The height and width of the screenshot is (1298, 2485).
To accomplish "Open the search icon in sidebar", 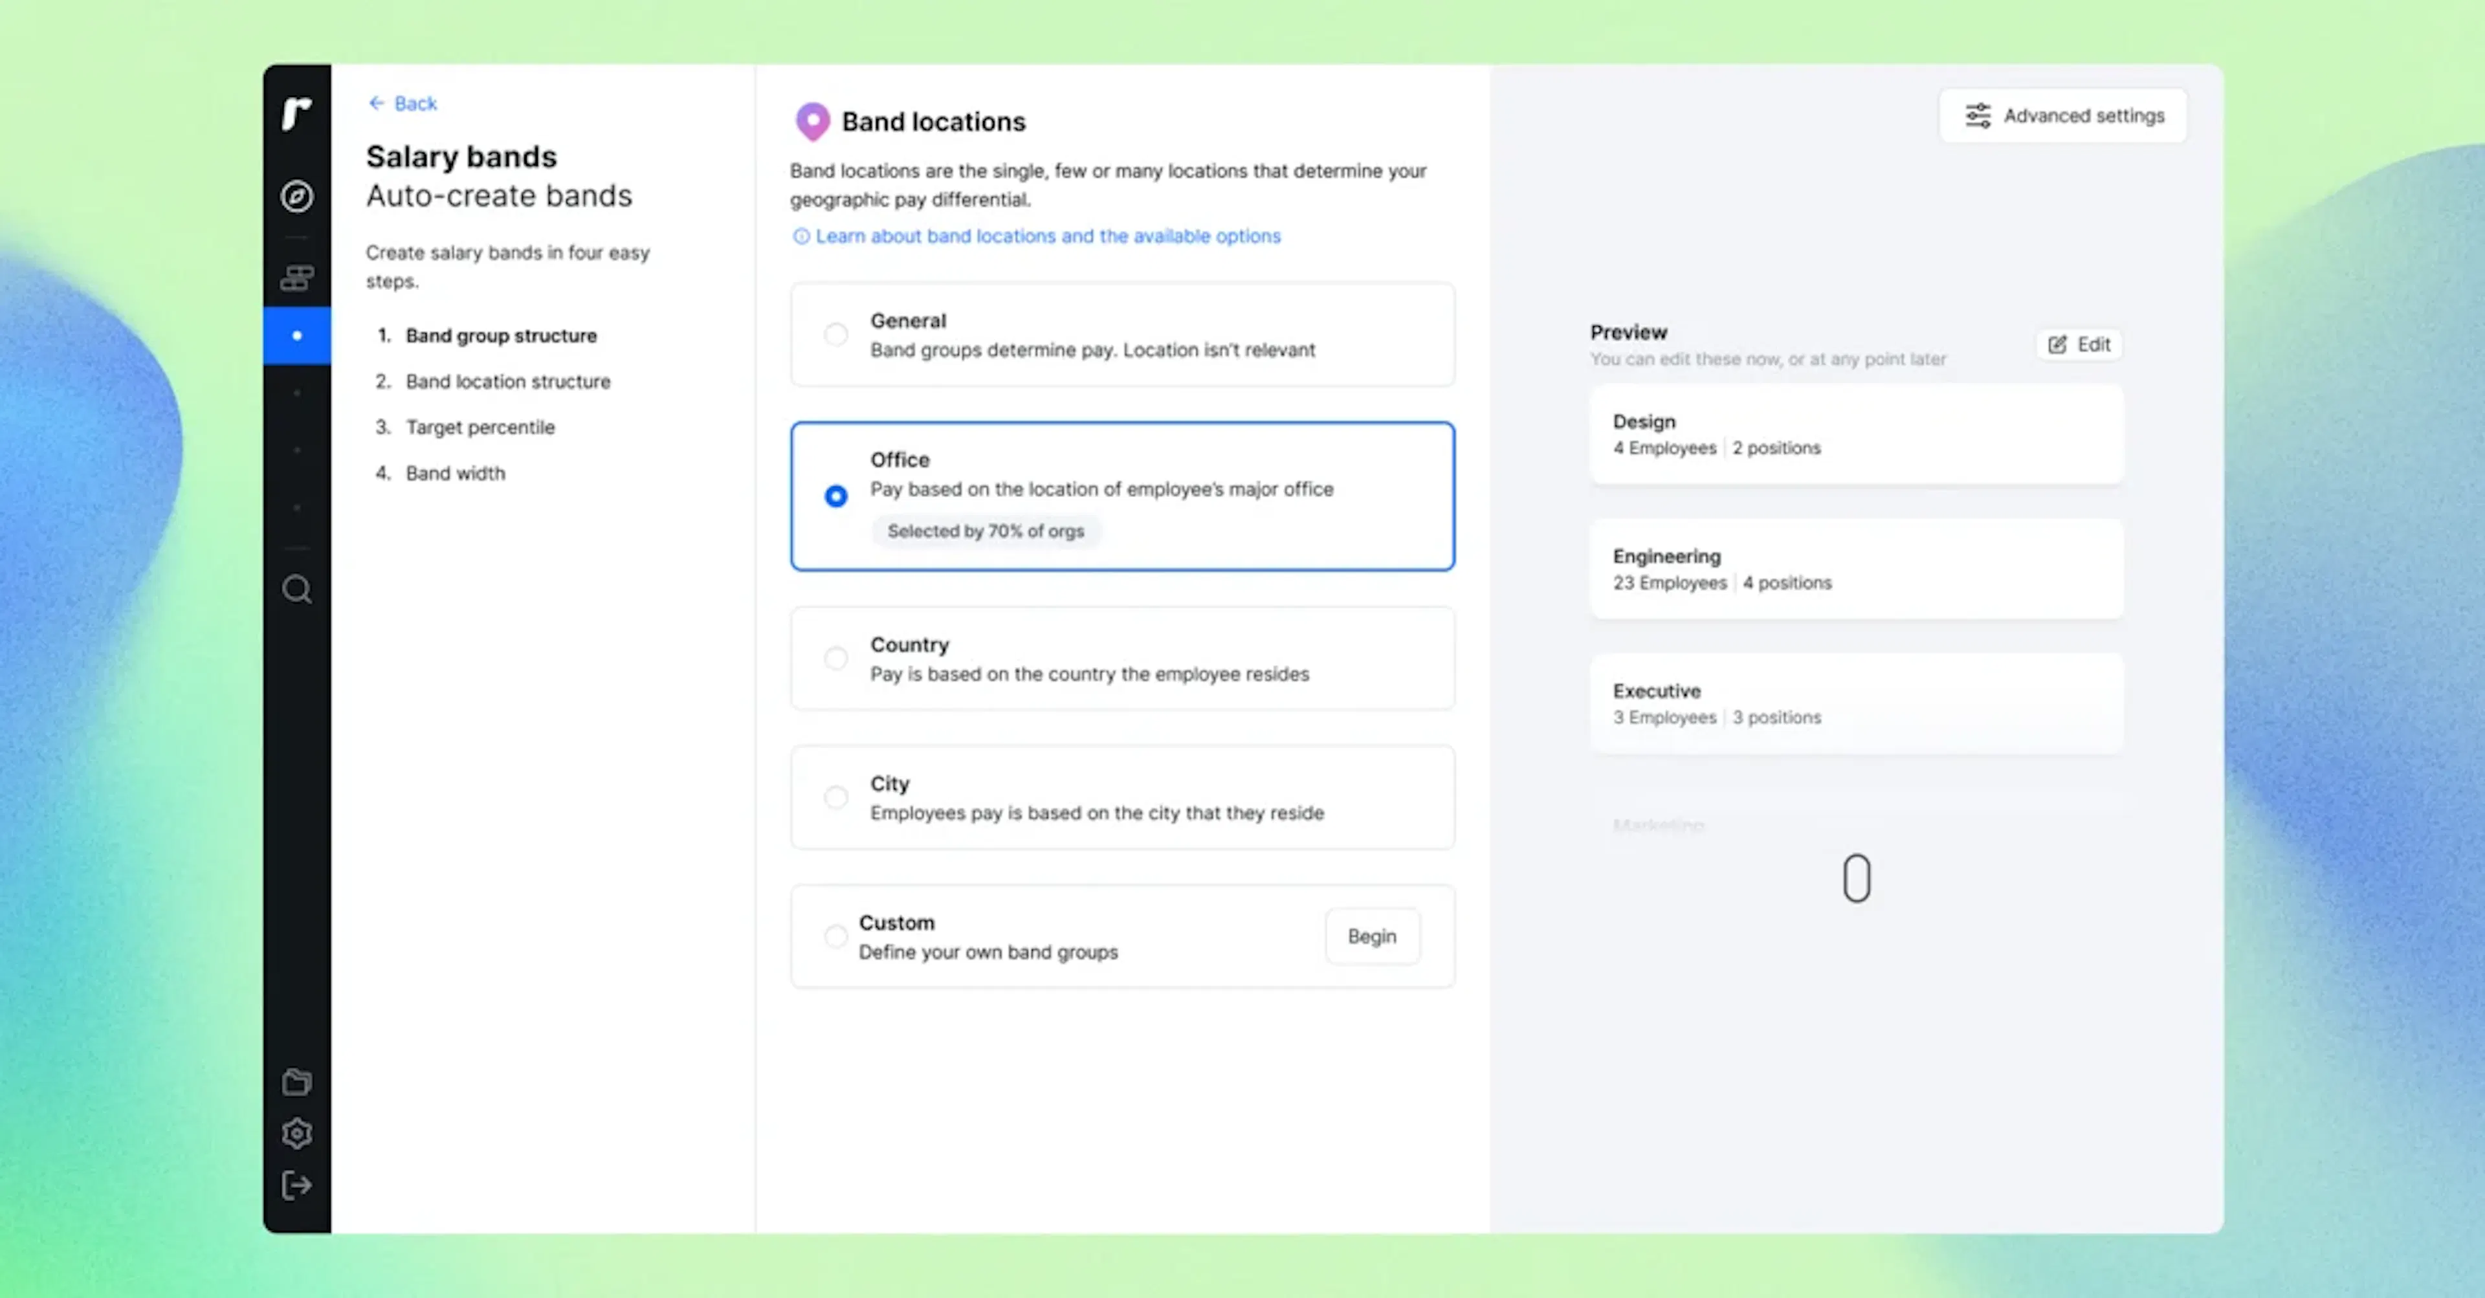I will (x=296, y=589).
